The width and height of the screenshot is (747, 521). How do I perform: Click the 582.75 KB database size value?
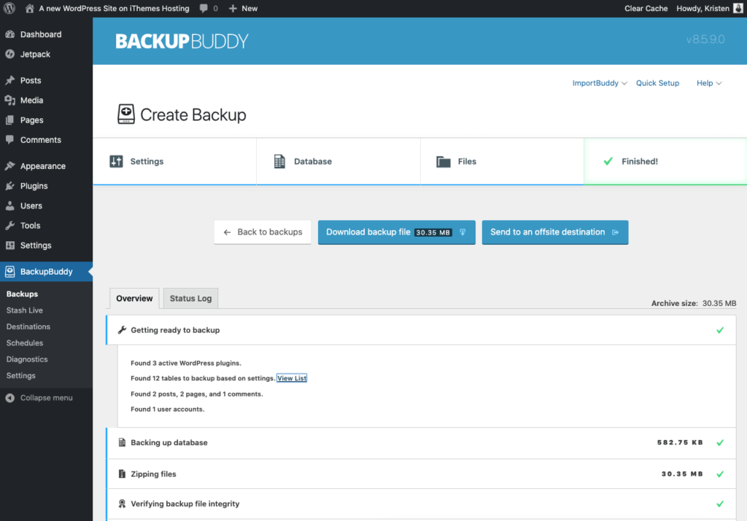(x=681, y=442)
